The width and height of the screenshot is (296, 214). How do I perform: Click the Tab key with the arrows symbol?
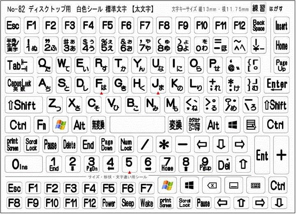tap(19, 65)
